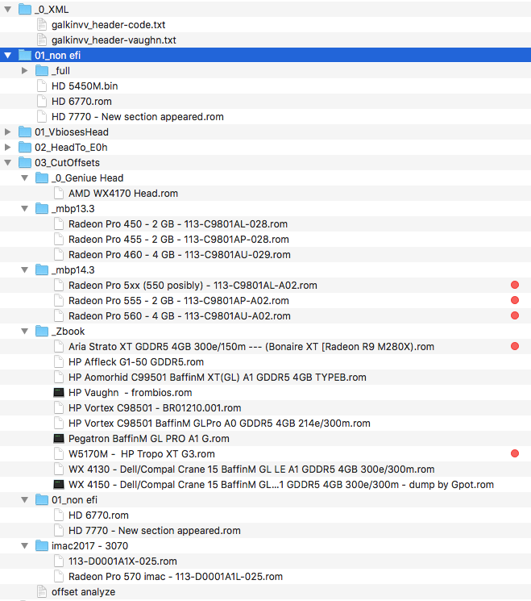The image size is (531, 601).
Task: Click the _0_Geniue Head folder icon
Action: [42, 177]
